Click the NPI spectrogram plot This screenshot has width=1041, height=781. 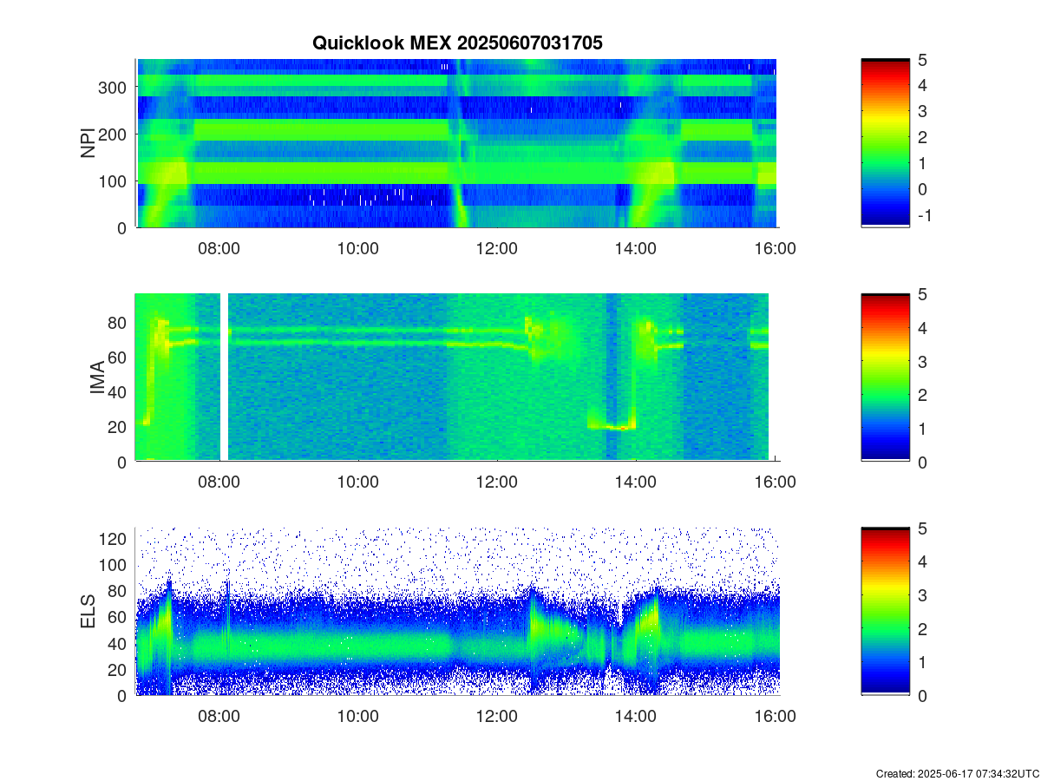456,143
